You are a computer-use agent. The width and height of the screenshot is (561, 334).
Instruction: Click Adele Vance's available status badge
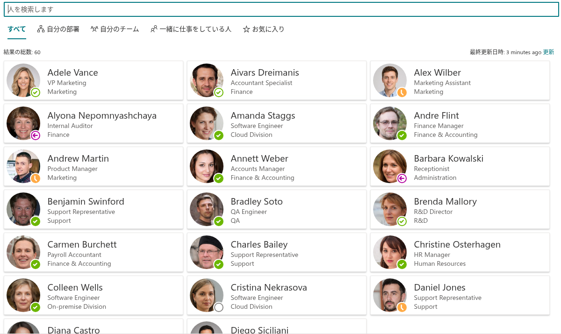[36, 92]
